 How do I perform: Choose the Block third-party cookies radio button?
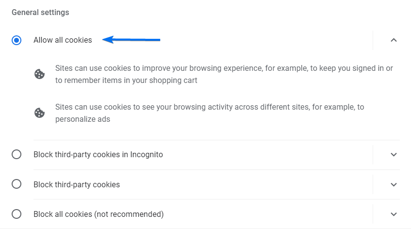click(x=16, y=184)
